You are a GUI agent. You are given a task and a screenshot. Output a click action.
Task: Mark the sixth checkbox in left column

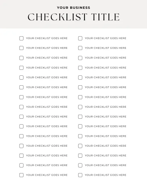coord(21,87)
